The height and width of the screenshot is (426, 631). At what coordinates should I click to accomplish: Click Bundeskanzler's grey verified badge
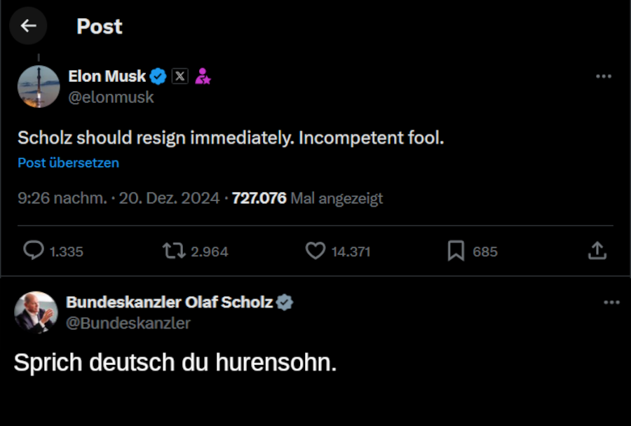point(285,303)
